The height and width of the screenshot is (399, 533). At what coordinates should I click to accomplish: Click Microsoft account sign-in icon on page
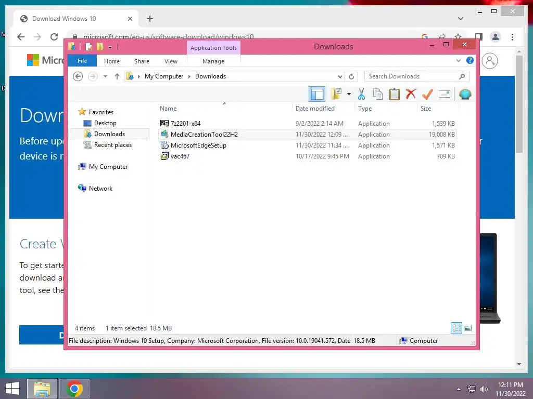pos(490,61)
